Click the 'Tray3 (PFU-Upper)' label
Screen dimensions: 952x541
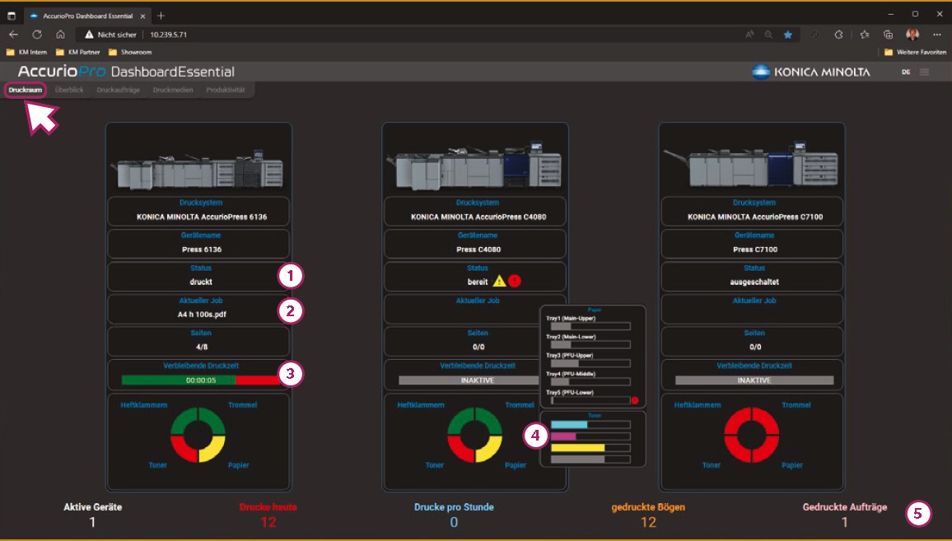pyautogui.click(x=570, y=355)
